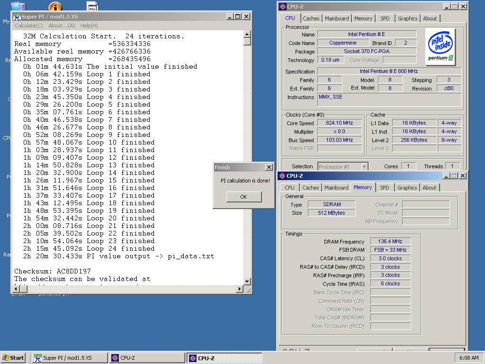
Task: Switch to Graphics tab in upper CPU-Z window
Action: coord(407,18)
